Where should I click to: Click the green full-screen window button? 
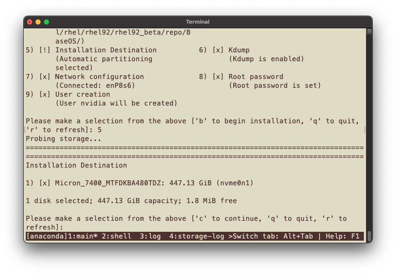point(46,22)
